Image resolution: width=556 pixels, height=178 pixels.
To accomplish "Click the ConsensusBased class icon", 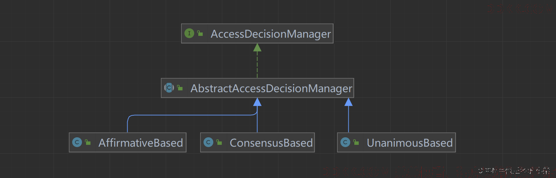I will [x=208, y=143].
